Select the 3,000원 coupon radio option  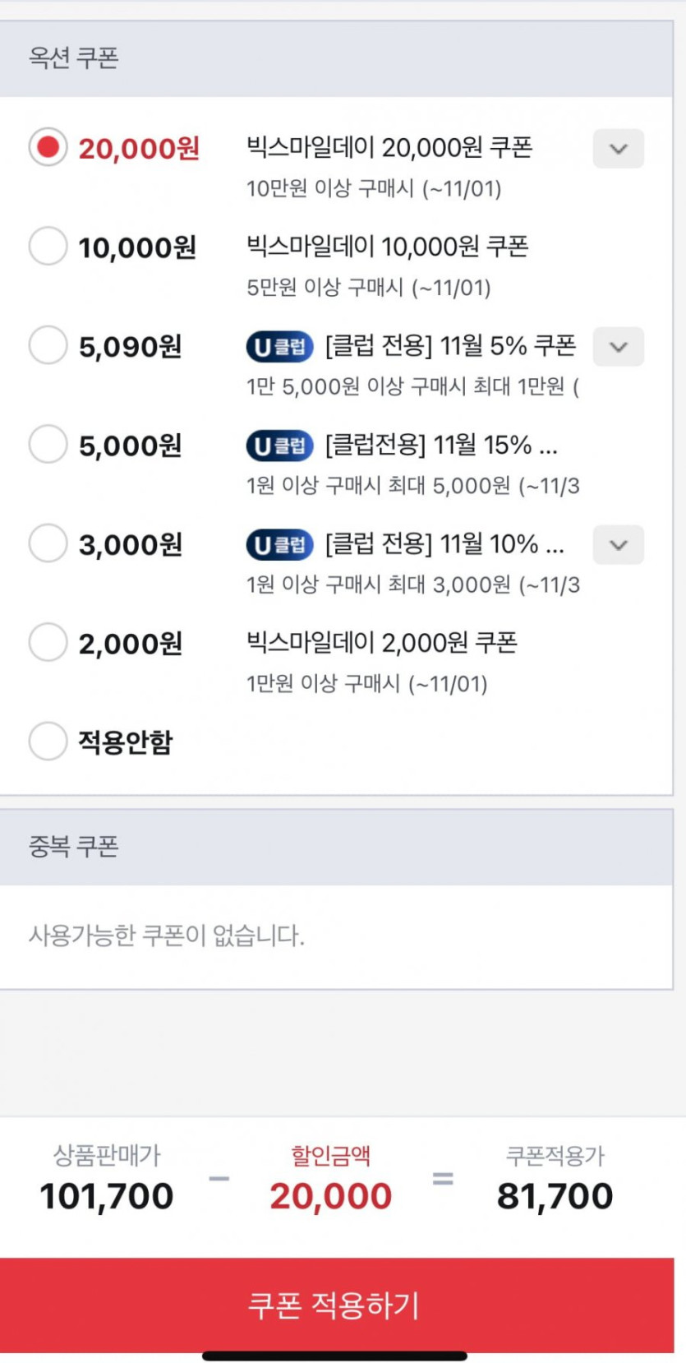click(x=48, y=543)
